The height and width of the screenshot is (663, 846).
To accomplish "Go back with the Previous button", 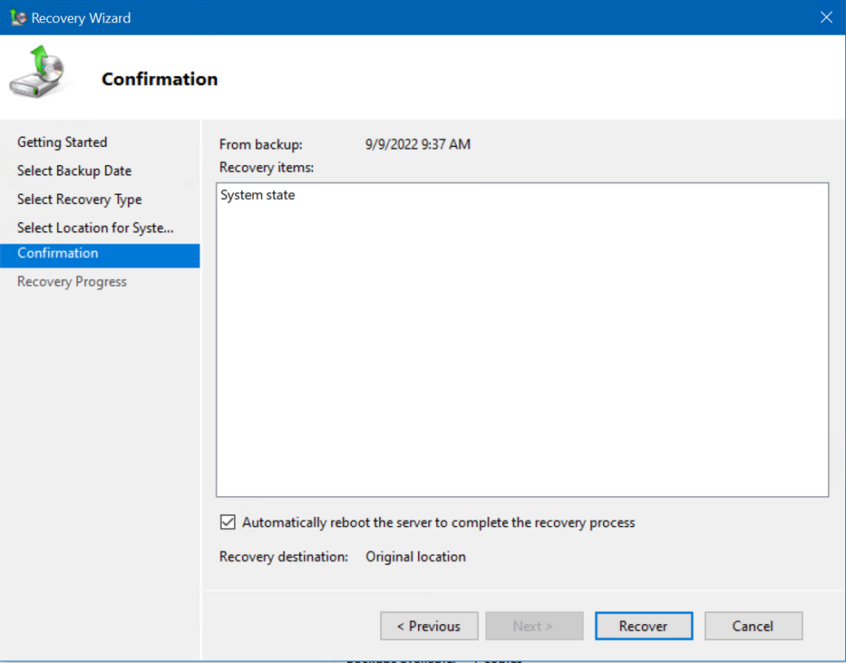I will click(x=429, y=626).
